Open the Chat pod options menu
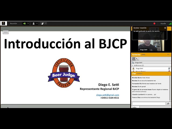The height and width of the screenshot is (129, 172). (x=169, y=74)
